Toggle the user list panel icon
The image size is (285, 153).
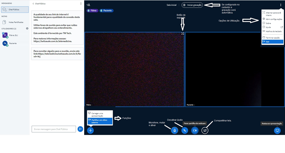[x=89, y=5]
